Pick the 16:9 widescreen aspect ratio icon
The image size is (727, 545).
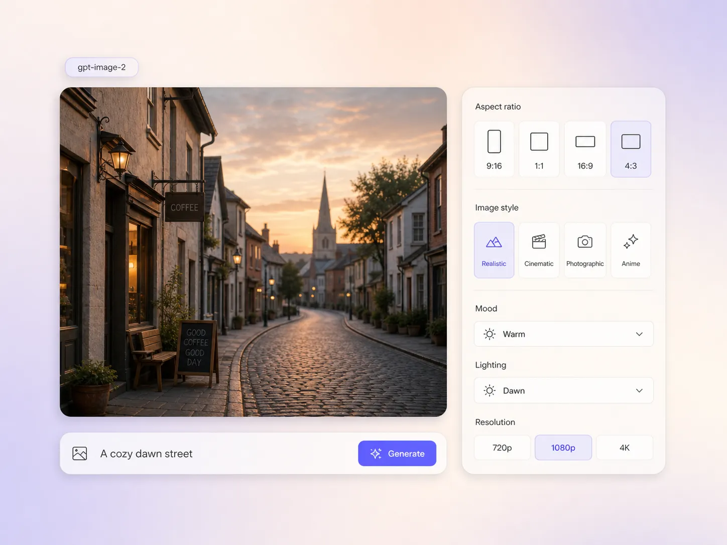coord(585,142)
